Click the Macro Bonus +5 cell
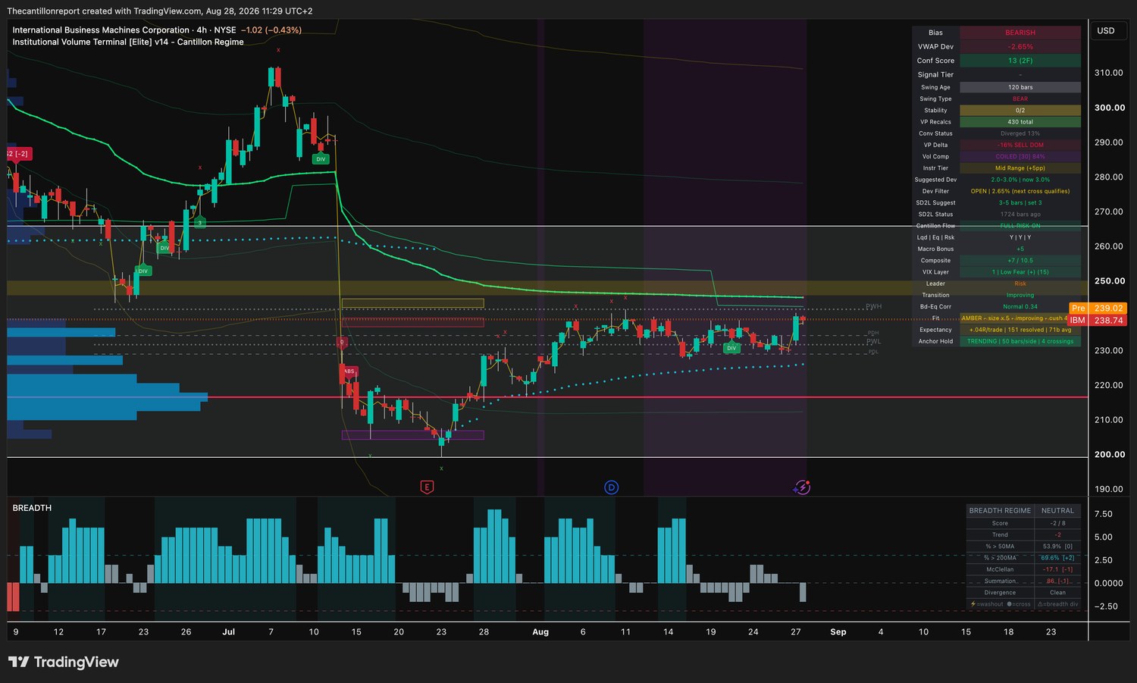The width and height of the screenshot is (1137, 683). tap(1020, 249)
